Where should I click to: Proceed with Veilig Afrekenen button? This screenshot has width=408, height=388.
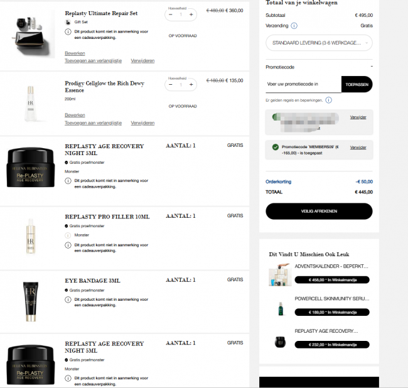[x=319, y=212]
